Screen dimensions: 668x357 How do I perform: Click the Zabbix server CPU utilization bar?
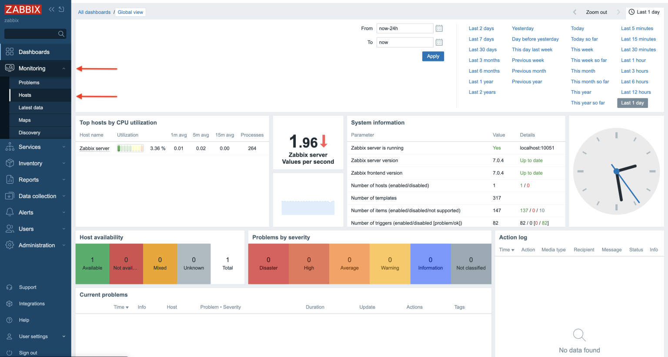[x=130, y=148]
